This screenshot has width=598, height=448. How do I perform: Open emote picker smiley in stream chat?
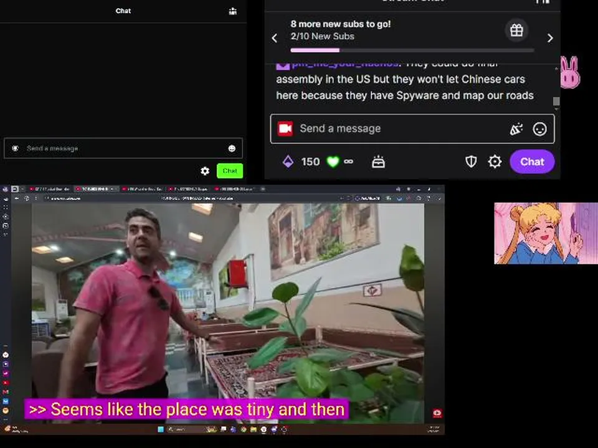539,129
